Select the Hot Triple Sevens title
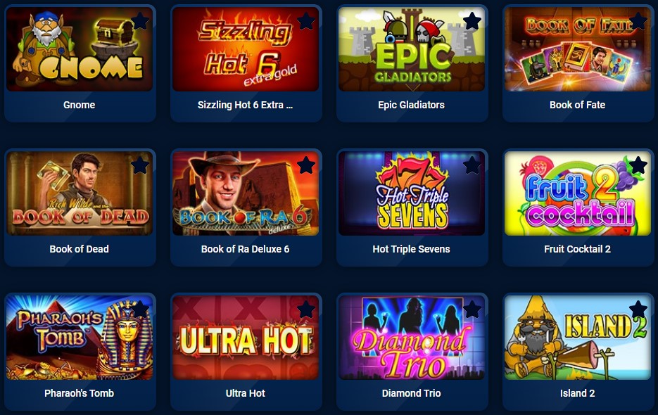Image resolution: width=658 pixels, height=415 pixels. [411, 249]
